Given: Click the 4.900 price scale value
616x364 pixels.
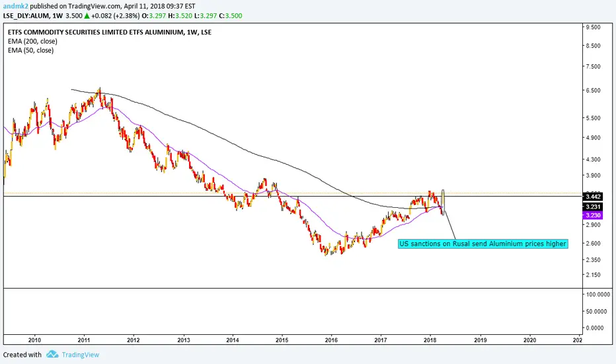Looking at the screenshot, I should click(594, 138).
